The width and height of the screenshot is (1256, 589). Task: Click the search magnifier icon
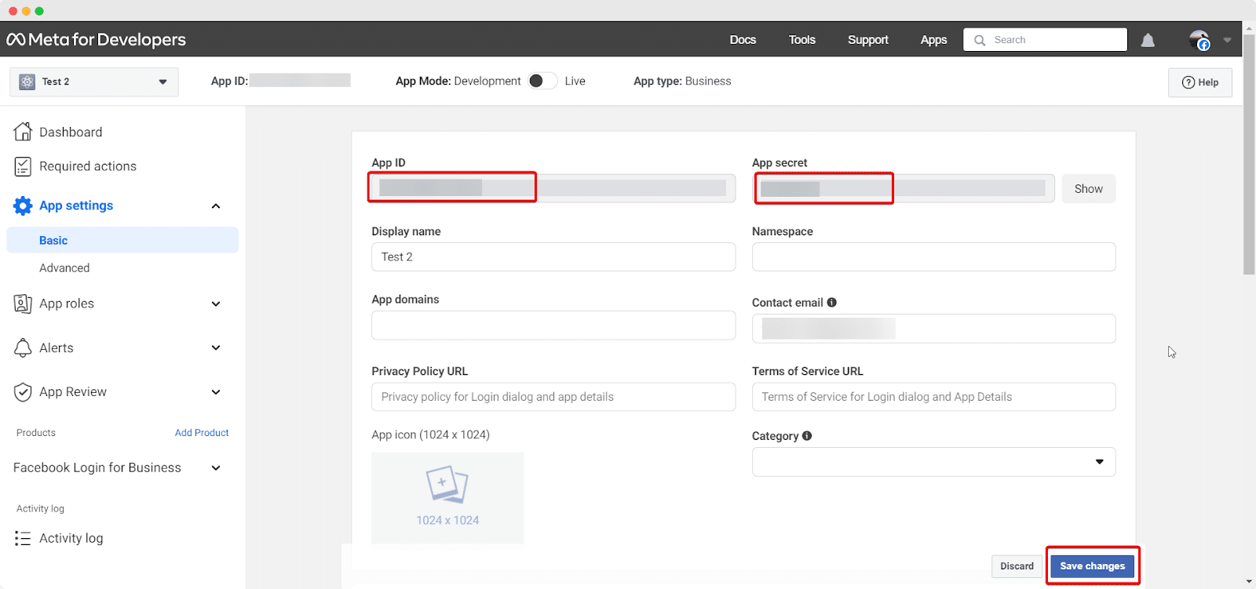[x=980, y=40]
